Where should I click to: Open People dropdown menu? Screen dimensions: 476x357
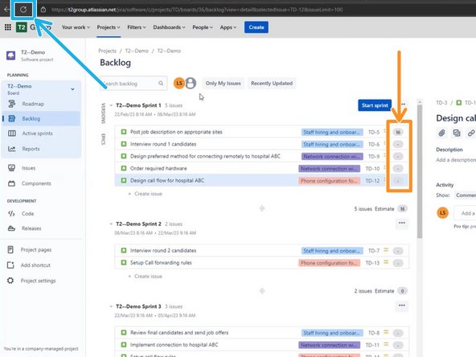click(x=203, y=27)
